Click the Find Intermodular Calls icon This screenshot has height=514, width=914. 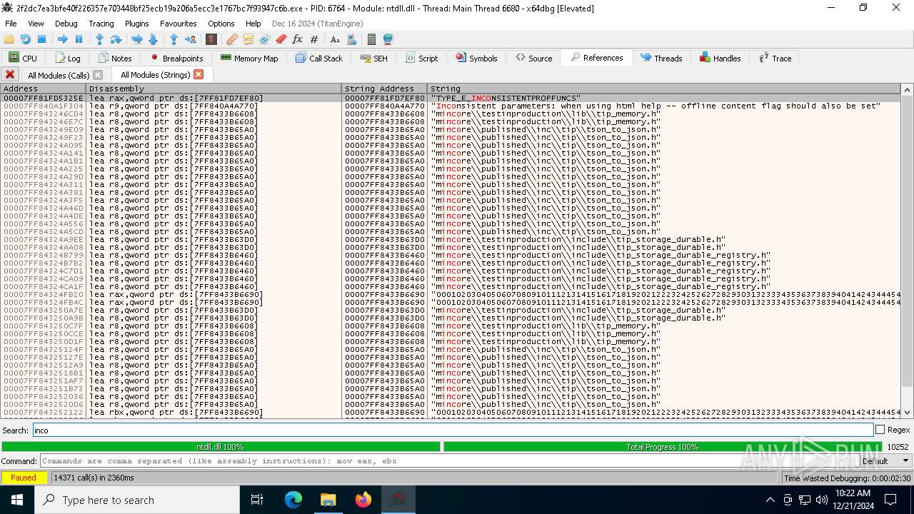point(351,39)
